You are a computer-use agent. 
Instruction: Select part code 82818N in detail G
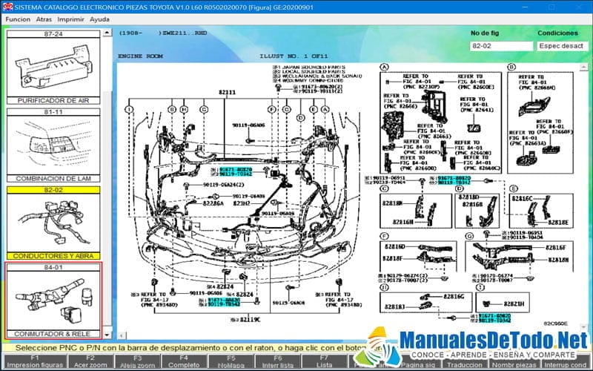(x=558, y=260)
